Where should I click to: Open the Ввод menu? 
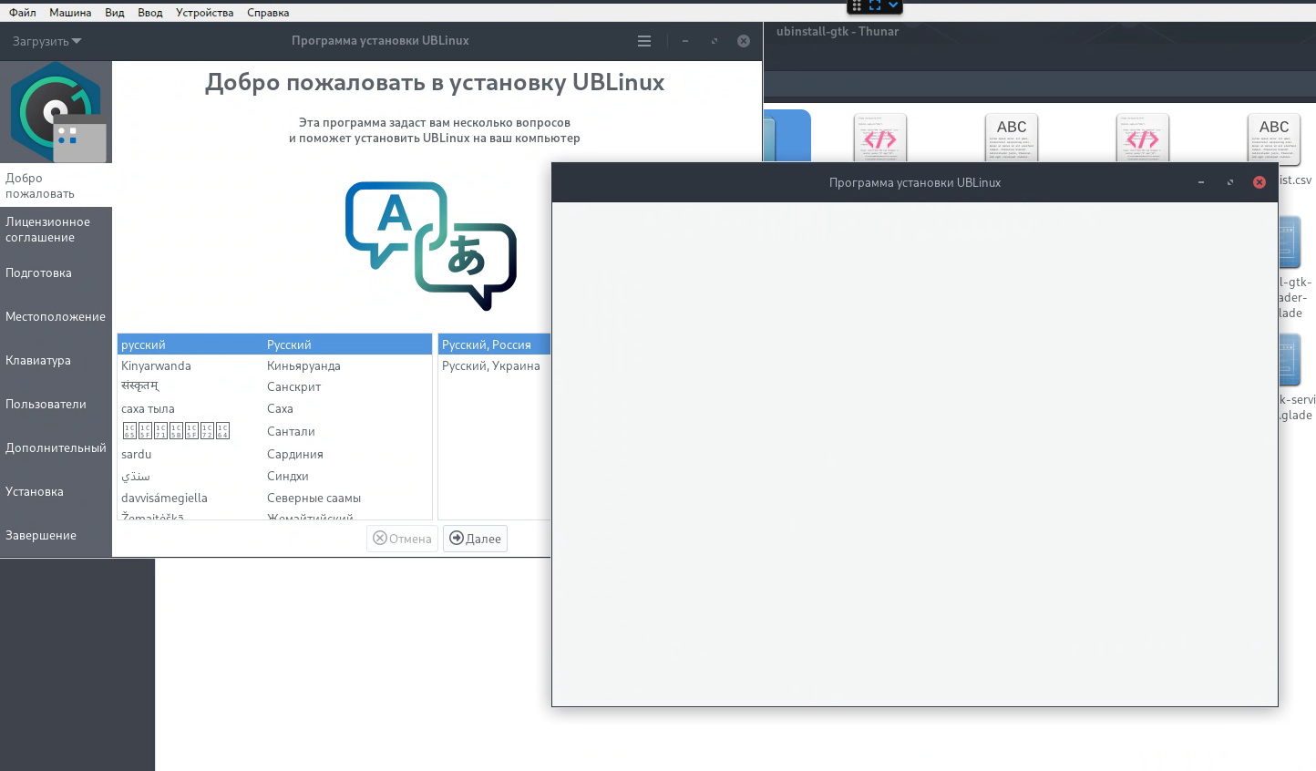click(x=150, y=13)
